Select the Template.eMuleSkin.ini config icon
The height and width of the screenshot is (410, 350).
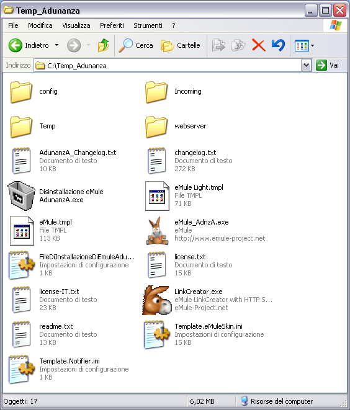[156, 335]
